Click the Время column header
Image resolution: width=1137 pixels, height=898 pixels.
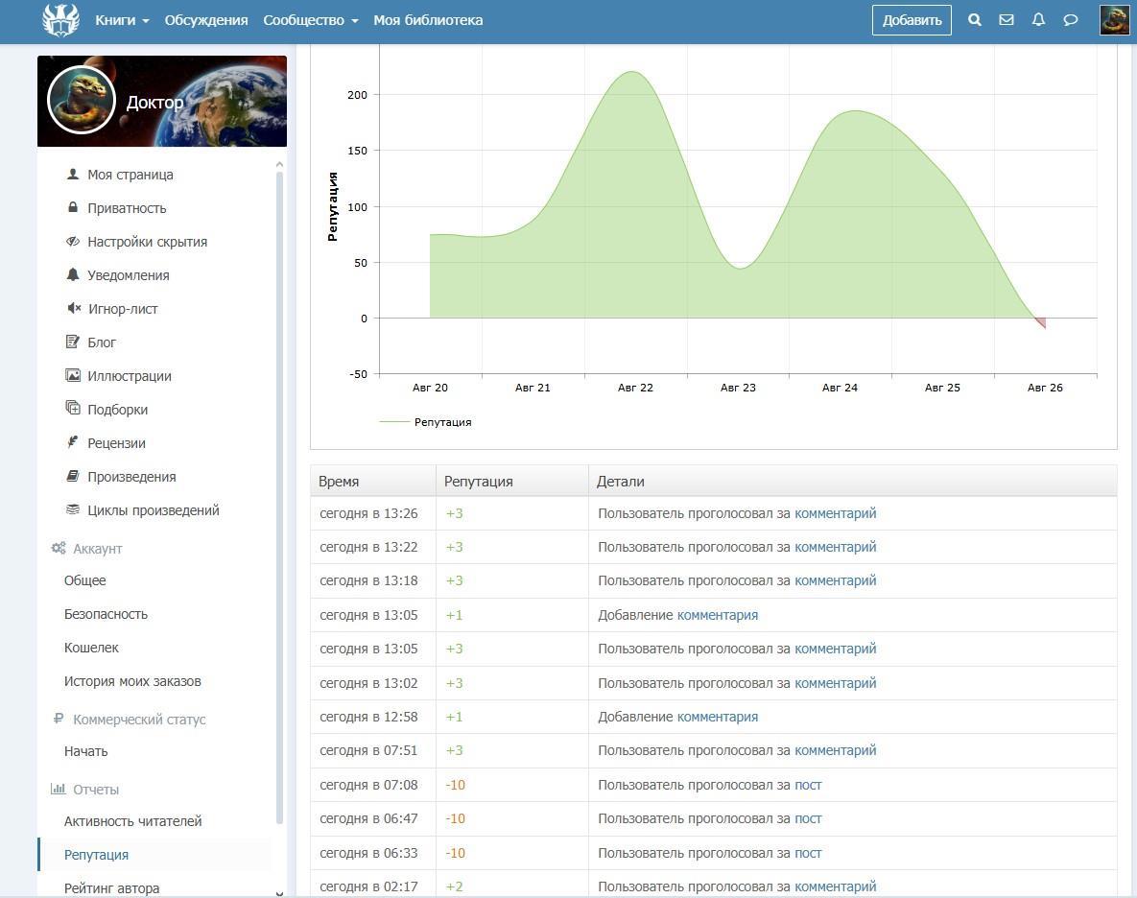coord(339,482)
